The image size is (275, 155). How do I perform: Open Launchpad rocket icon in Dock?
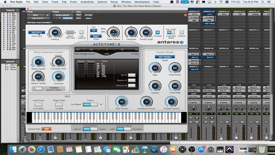pos(22,149)
